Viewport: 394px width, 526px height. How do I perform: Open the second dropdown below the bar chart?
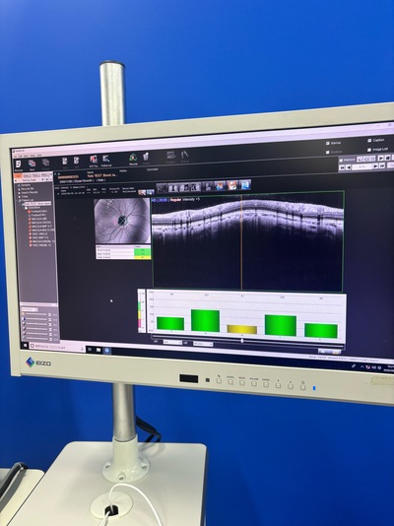point(203,344)
